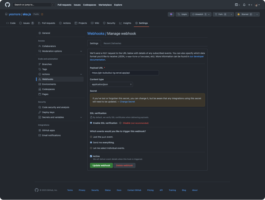
Task: Open Pricing link in footer
Action: [x=150, y=190]
